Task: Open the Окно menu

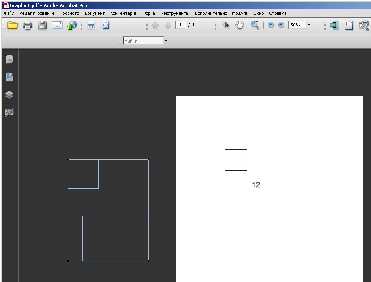Action: [258, 13]
